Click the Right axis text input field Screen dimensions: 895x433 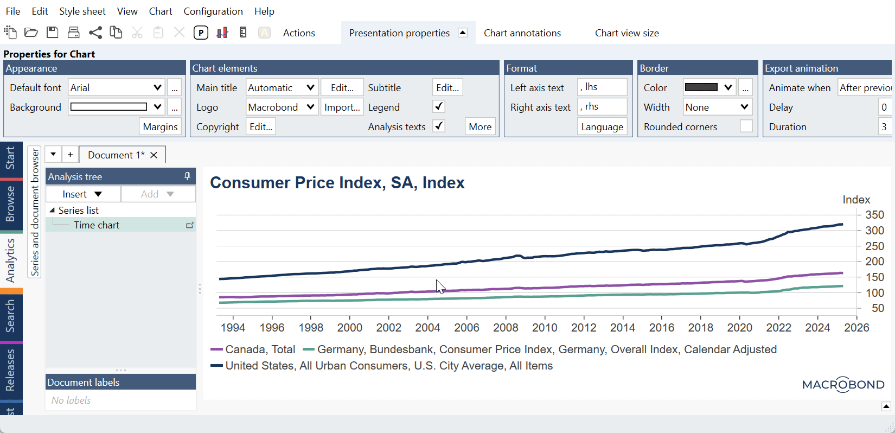tap(602, 107)
